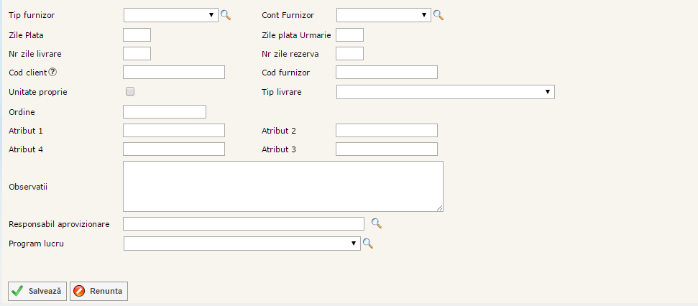Focus the Zile Plata input field

(137, 34)
